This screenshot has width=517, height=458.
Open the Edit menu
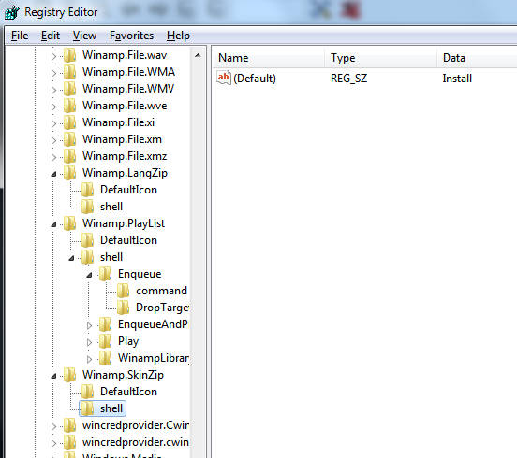point(51,36)
